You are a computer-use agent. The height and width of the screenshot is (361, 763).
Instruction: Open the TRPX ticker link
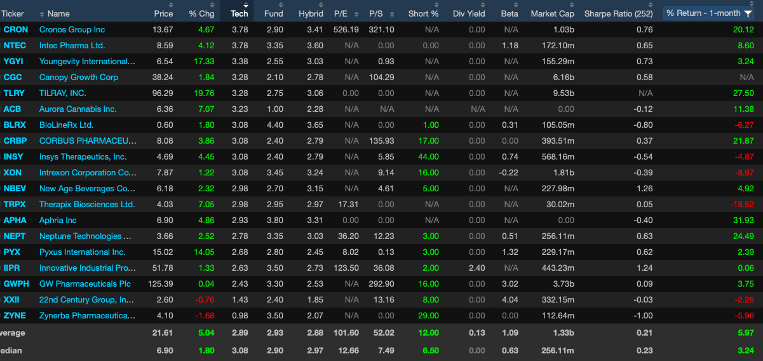click(15, 205)
